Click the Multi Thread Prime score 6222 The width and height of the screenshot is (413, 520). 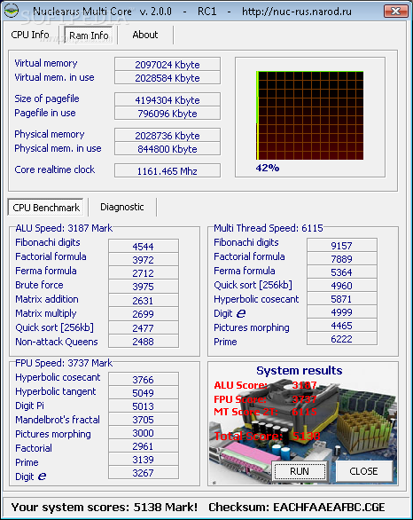pos(342,339)
